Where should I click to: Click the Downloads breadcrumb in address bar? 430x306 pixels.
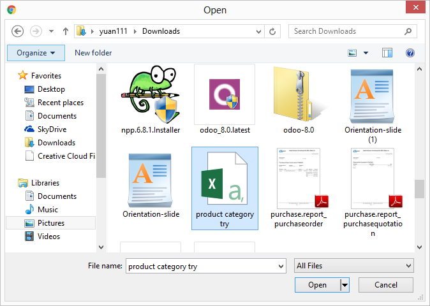pos(161,31)
